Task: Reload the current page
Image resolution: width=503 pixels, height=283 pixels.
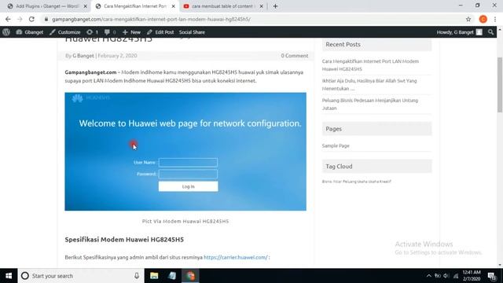Action: coord(31,19)
